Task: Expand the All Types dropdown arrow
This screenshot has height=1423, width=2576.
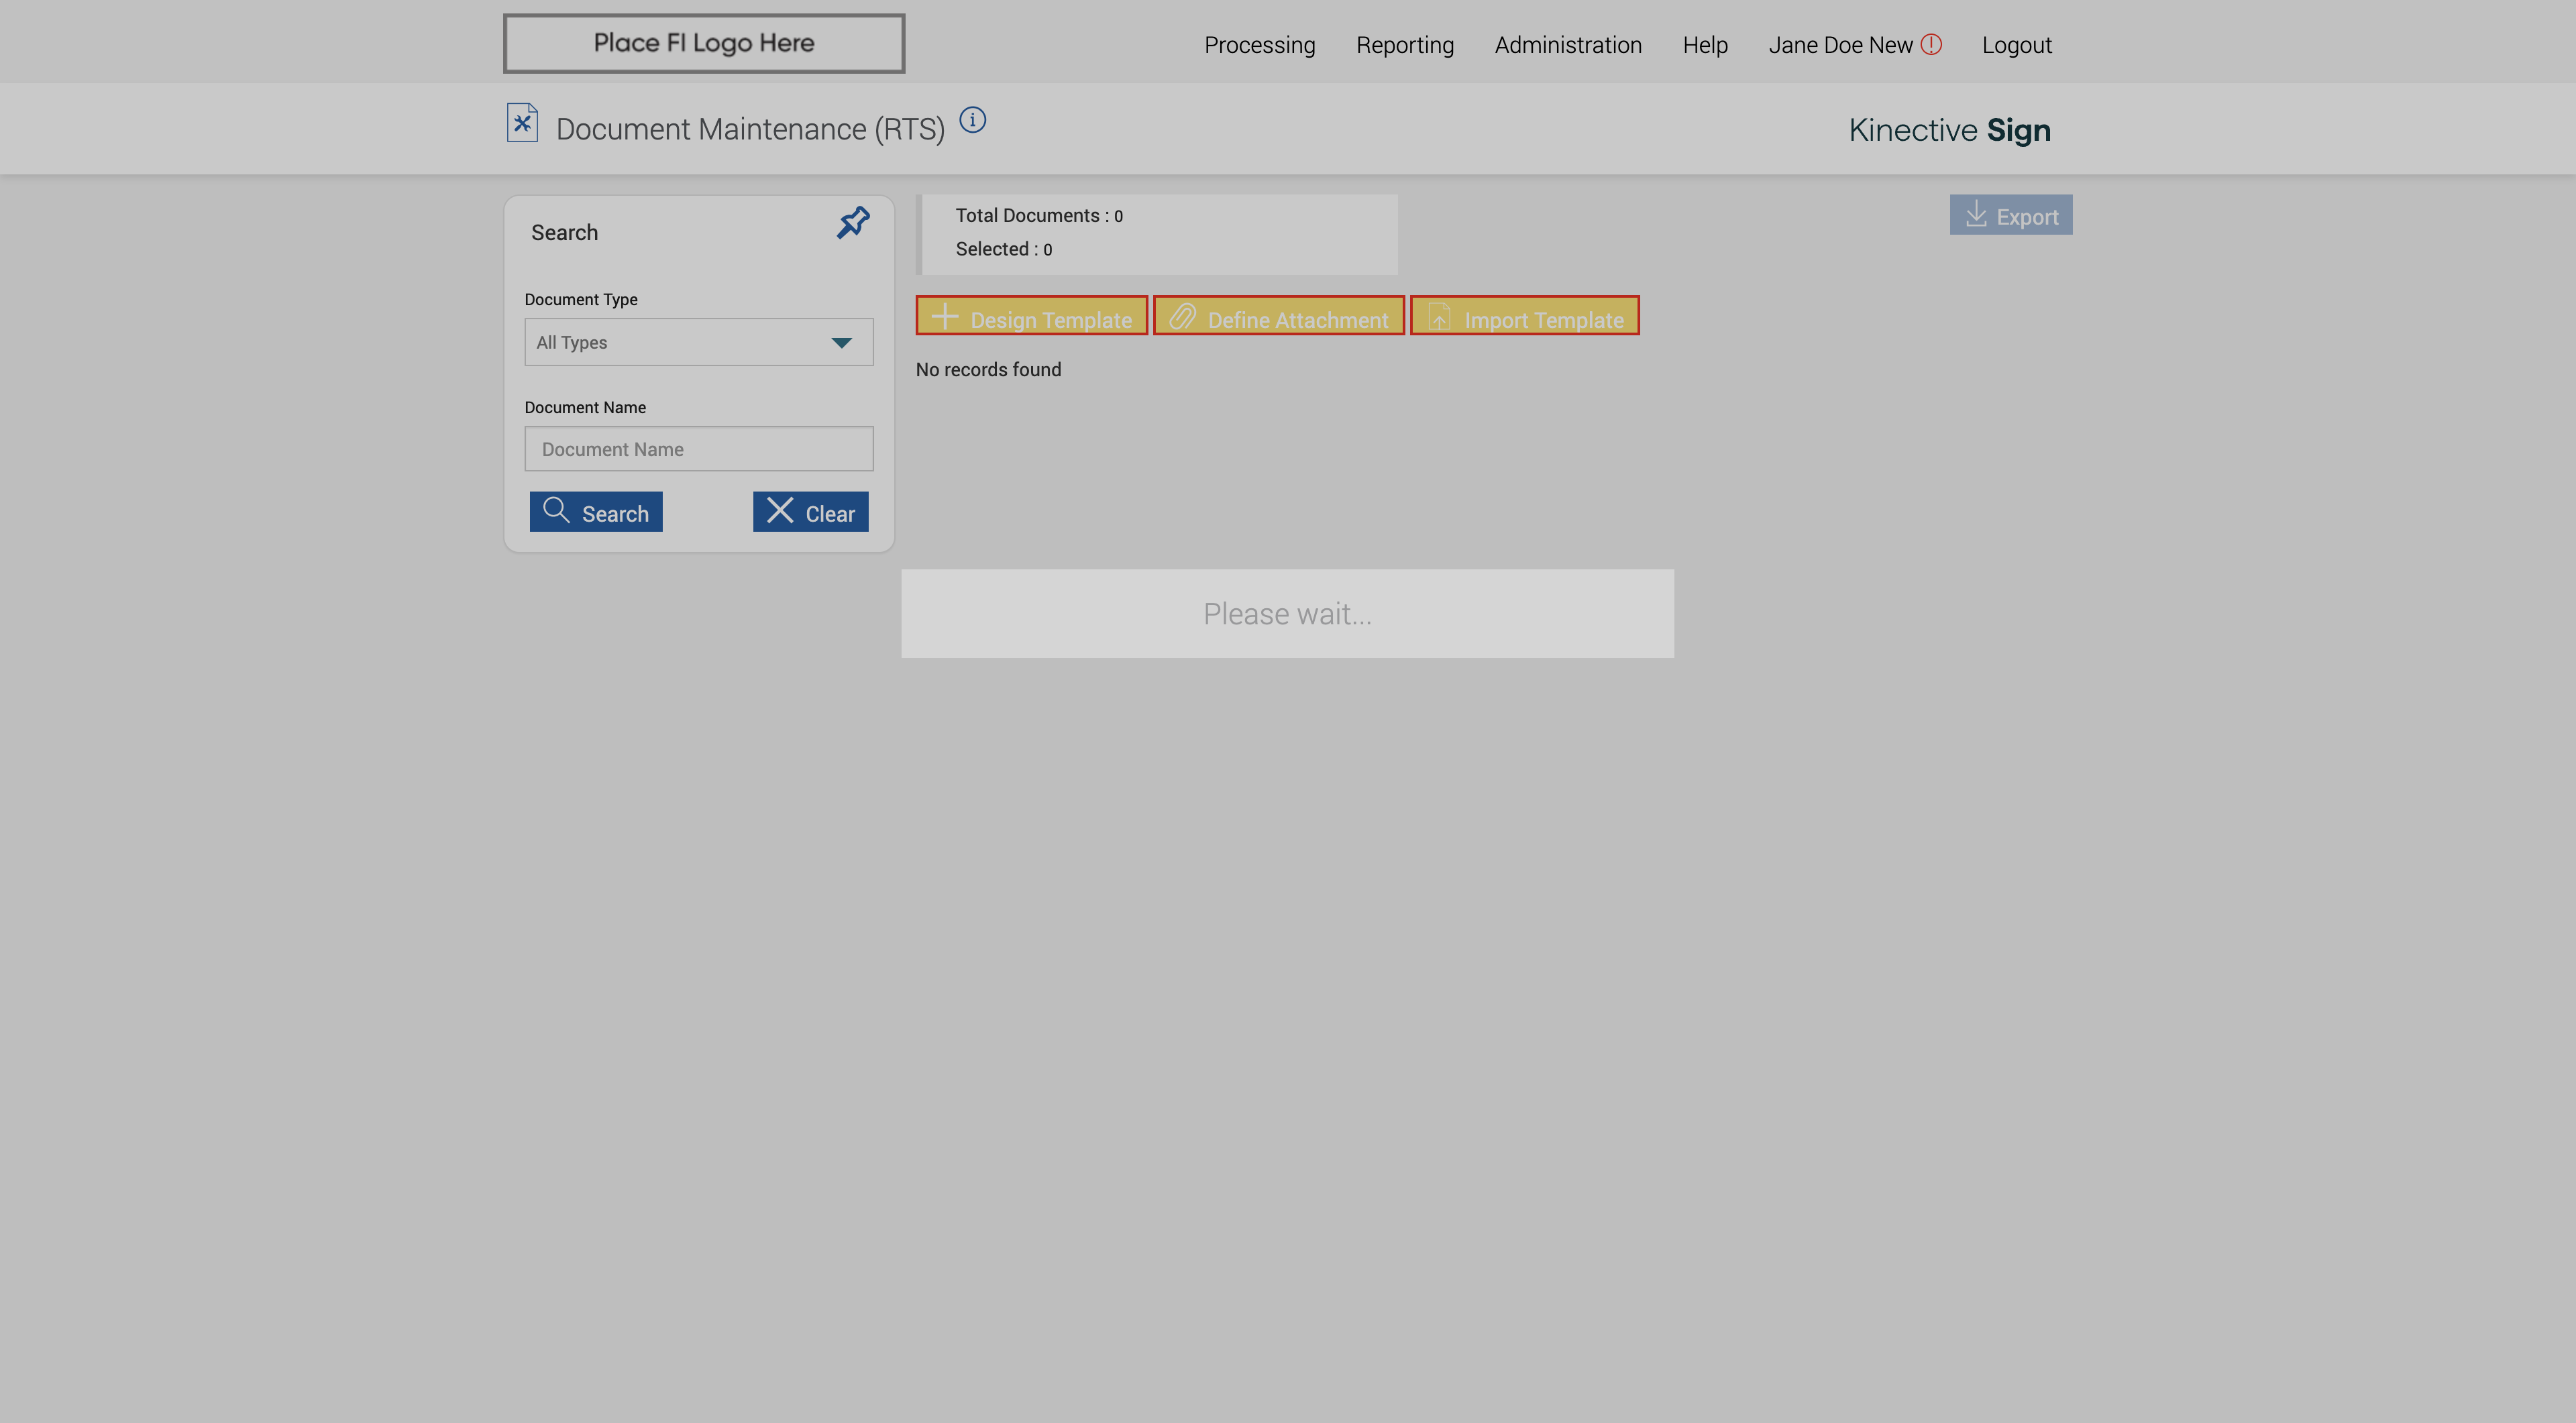Action: (x=841, y=343)
